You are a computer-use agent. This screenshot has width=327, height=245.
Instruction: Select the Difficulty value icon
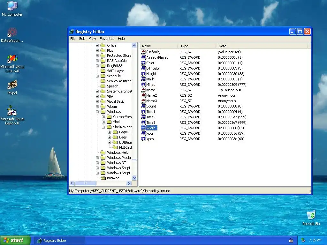[x=143, y=68]
